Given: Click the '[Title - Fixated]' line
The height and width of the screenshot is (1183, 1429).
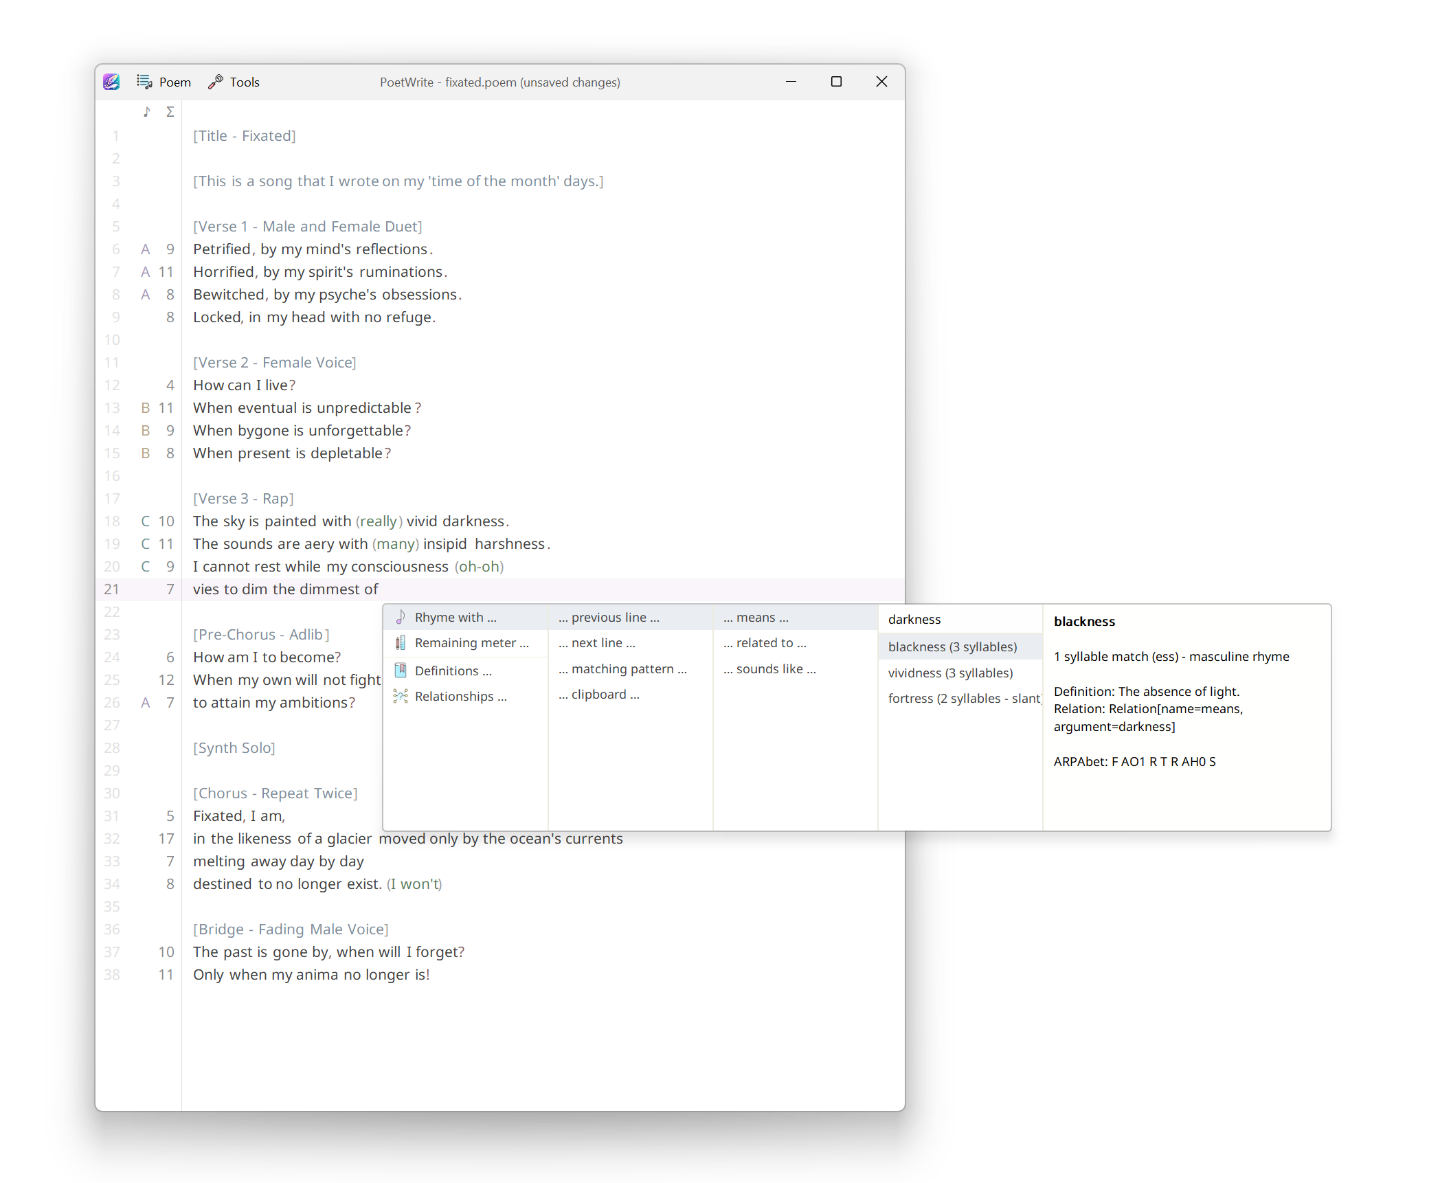Looking at the screenshot, I should (245, 136).
